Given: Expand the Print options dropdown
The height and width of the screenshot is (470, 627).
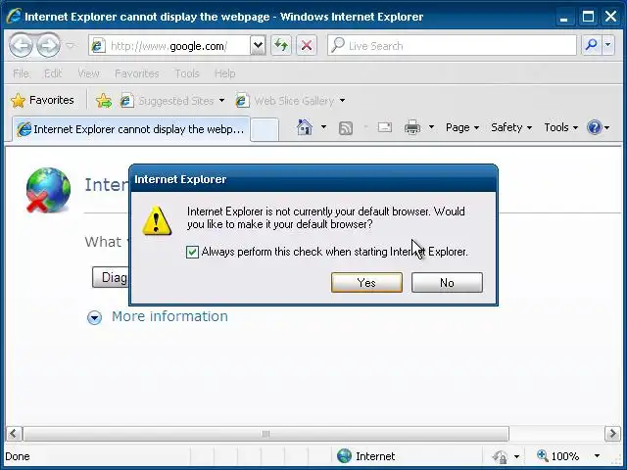Looking at the screenshot, I should click(x=431, y=127).
